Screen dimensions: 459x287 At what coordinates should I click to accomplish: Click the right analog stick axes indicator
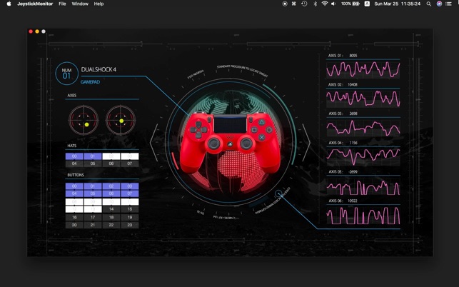click(121, 120)
